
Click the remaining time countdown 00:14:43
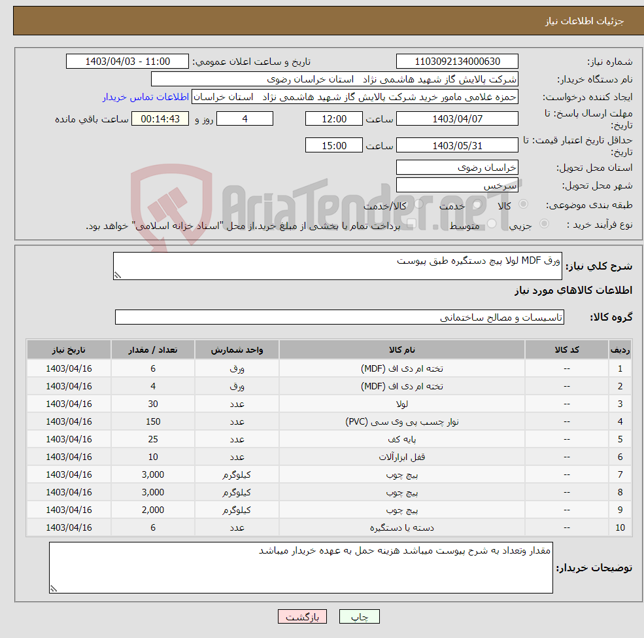(160, 119)
